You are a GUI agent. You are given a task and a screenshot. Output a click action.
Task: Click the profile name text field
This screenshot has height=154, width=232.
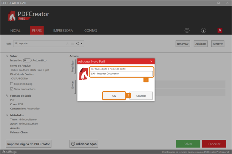[122, 74]
